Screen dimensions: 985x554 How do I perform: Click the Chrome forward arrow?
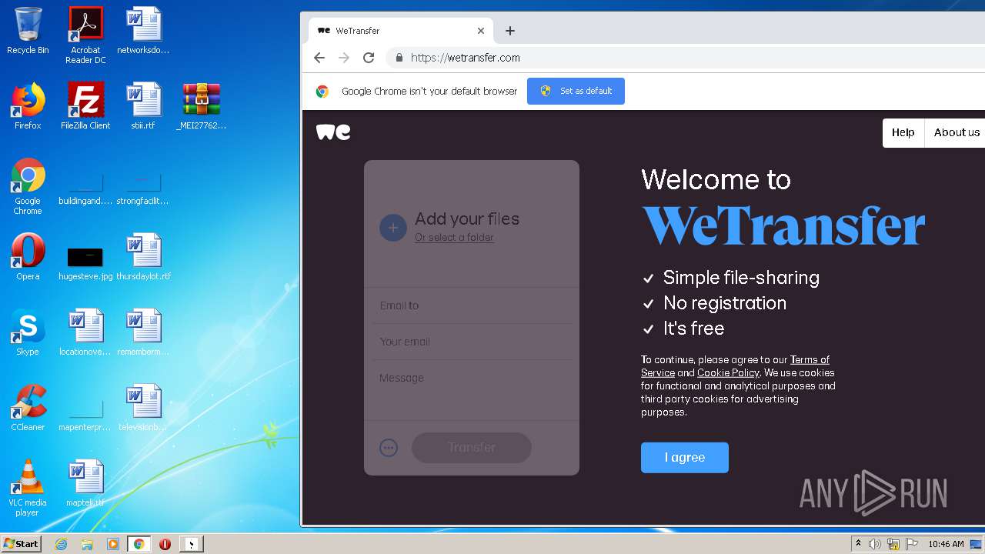(x=344, y=58)
